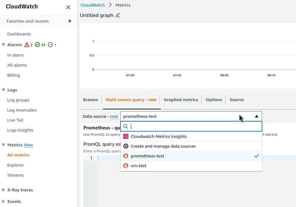The height and width of the screenshot is (207, 296).
Task: Click the insufficient data alarms icon
Action: click(x=50, y=45)
